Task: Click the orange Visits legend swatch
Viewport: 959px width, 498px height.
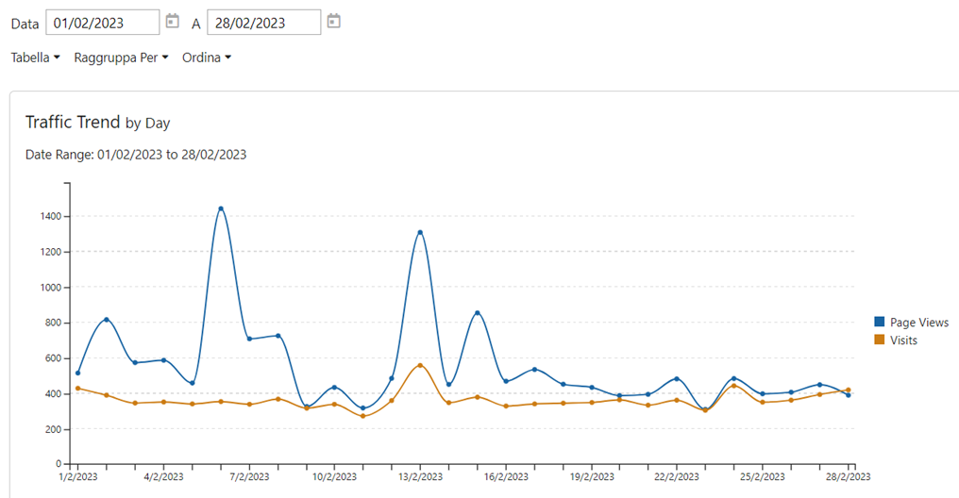Action: 880,340
